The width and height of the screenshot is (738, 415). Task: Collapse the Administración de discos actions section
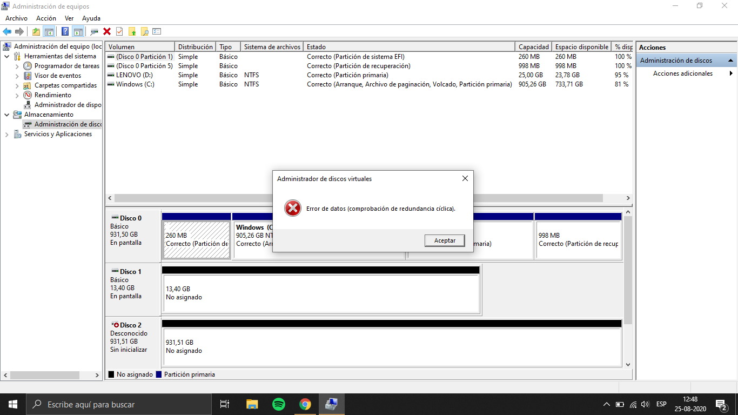point(730,61)
